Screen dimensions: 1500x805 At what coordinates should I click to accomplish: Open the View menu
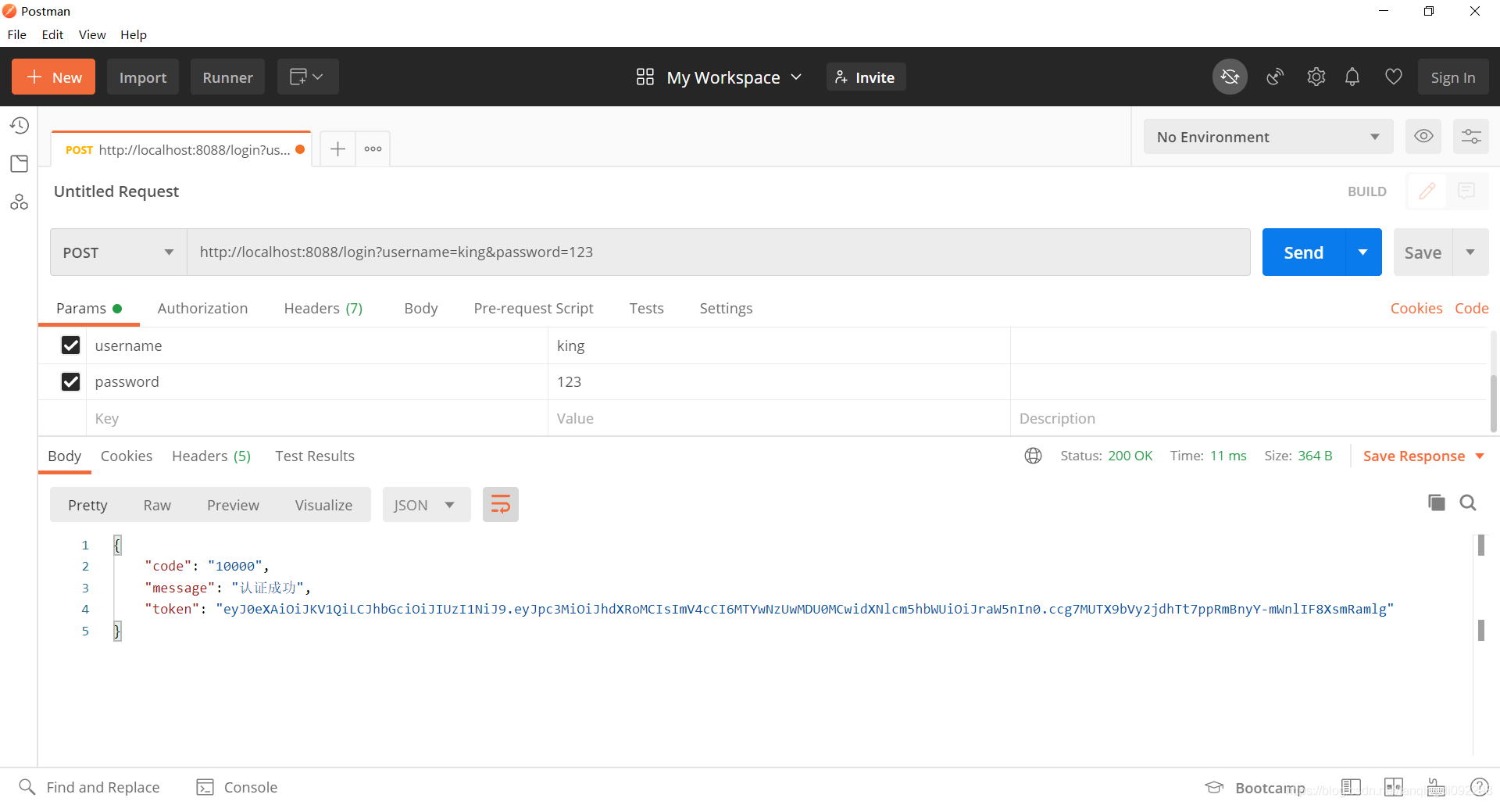(92, 34)
